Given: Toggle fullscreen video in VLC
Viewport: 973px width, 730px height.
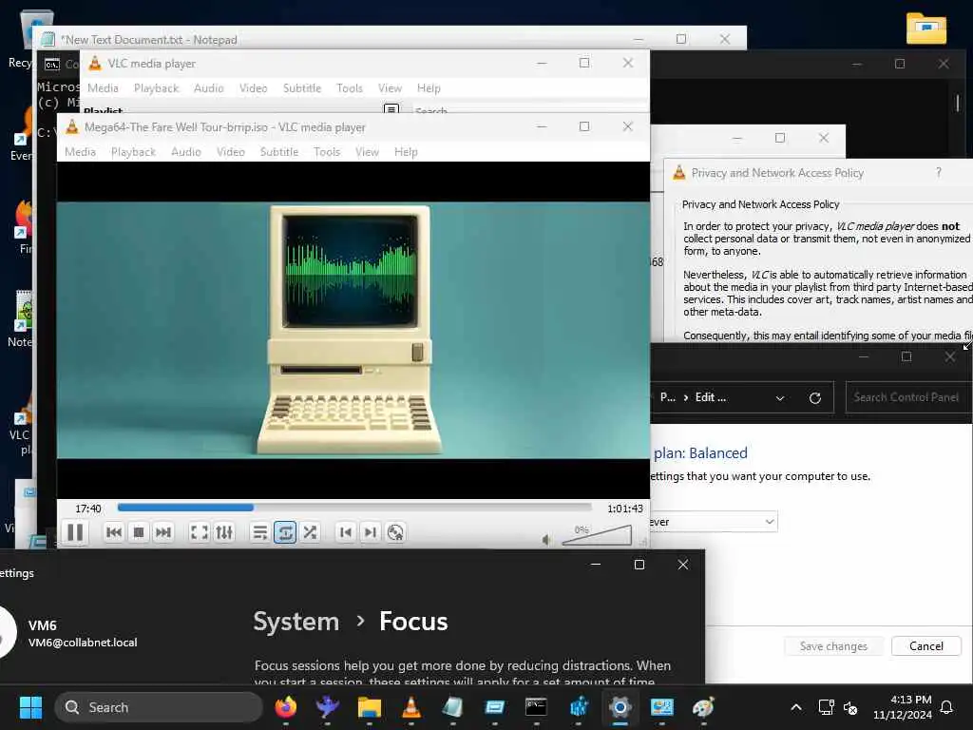Looking at the screenshot, I should click(199, 532).
